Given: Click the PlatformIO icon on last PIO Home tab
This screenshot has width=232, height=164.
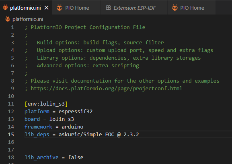Looking at the screenshot, I should pos(175,8).
